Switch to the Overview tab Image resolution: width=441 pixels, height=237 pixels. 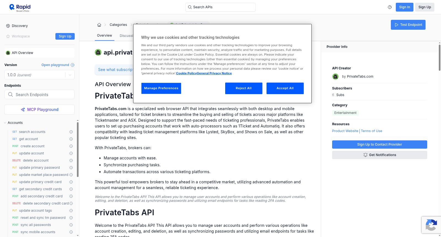click(x=104, y=36)
